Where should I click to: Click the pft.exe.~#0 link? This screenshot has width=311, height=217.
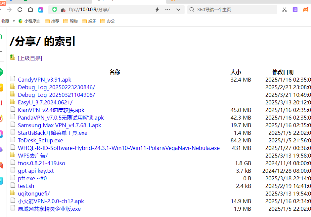pos(32,178)
